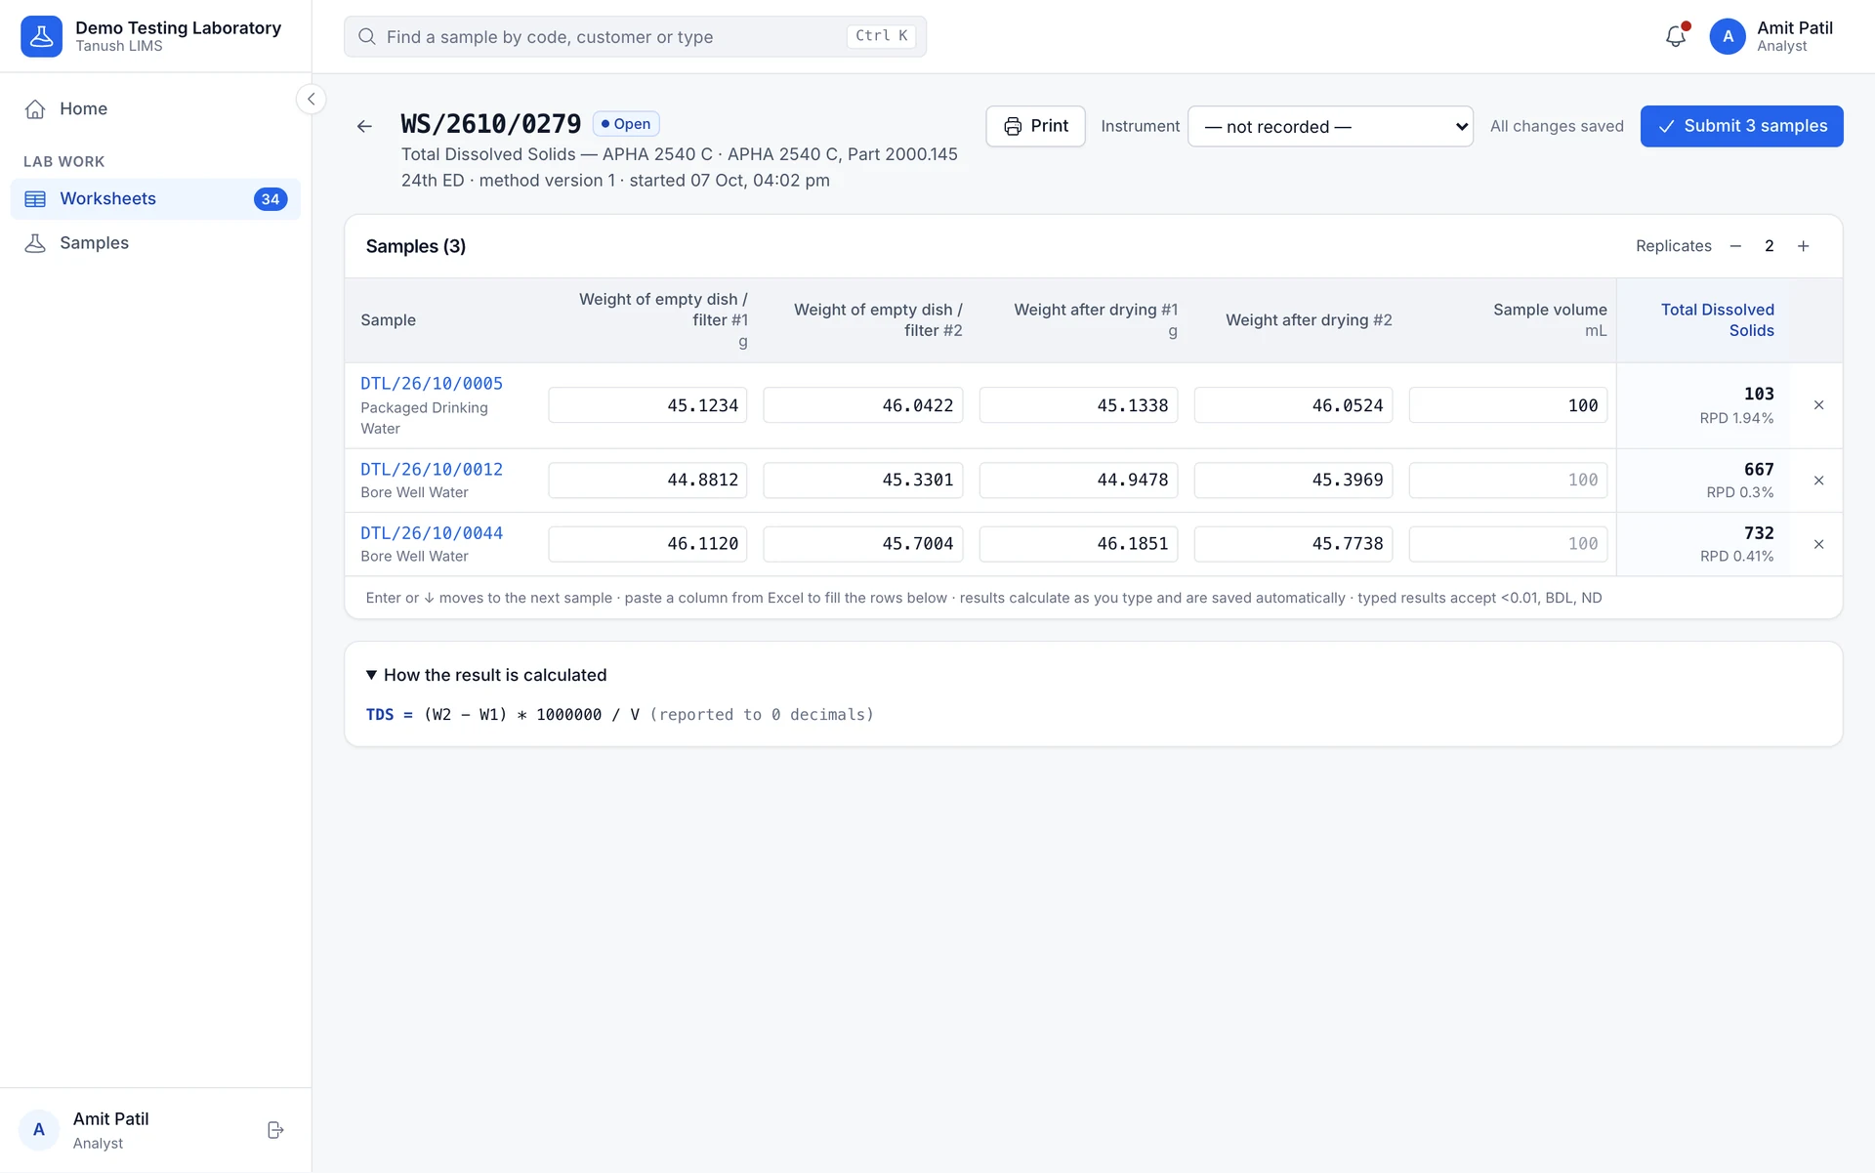Image resolution: width=1875 pixels, height=1173 pixels.
Task: Click empty dish #2 field 46.0422
Action: click(x=863, y=405)
